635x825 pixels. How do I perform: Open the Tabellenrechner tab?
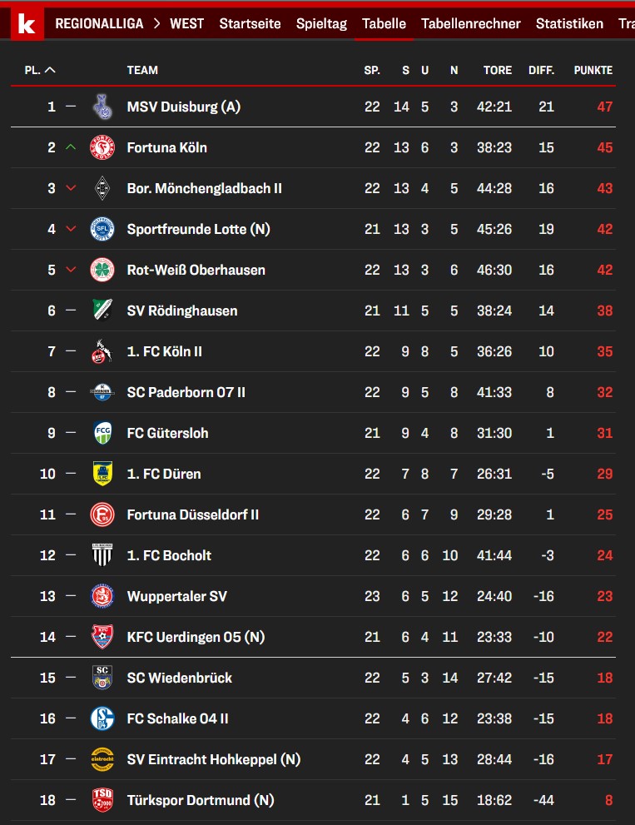pyautogui.click(x=470, y=23)
